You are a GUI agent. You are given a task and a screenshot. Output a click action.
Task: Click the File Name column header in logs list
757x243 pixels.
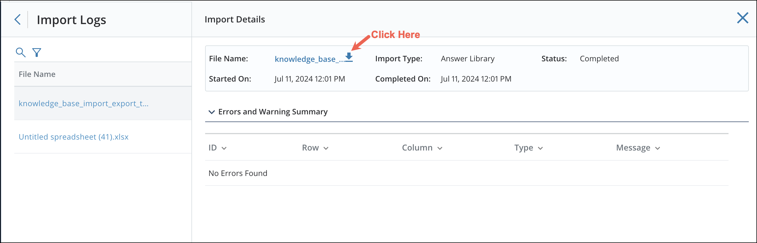pos(37,74)
